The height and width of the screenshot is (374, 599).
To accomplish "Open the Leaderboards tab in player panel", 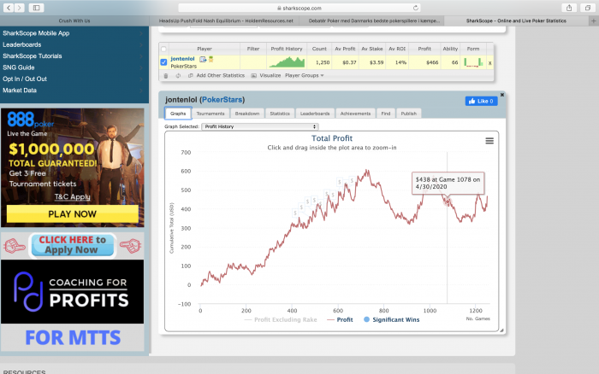I will click(x=315, y=114).
